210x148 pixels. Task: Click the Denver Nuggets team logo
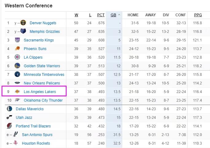click(x=23, y=23)
